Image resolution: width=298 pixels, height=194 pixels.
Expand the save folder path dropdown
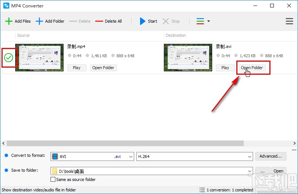[x=249, y=171]
